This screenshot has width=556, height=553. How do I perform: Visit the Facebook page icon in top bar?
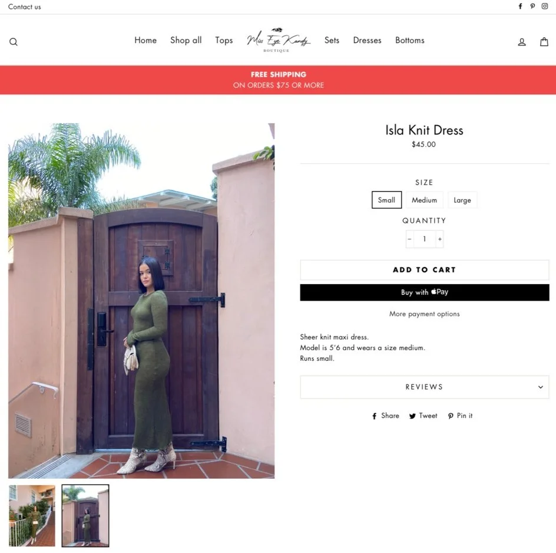[x=520, y=6]
